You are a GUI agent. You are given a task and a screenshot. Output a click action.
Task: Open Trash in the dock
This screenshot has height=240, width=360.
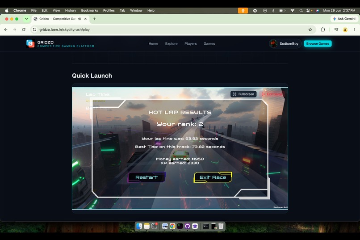pos(221,226)
